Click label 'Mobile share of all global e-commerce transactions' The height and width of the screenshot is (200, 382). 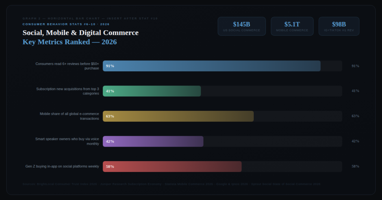(69, 116)
